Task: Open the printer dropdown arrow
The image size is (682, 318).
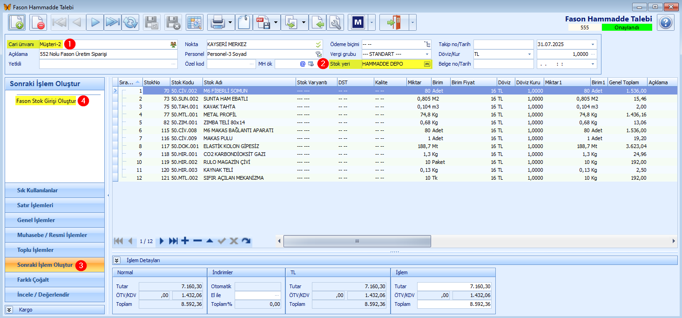Action: click(231, 22)
